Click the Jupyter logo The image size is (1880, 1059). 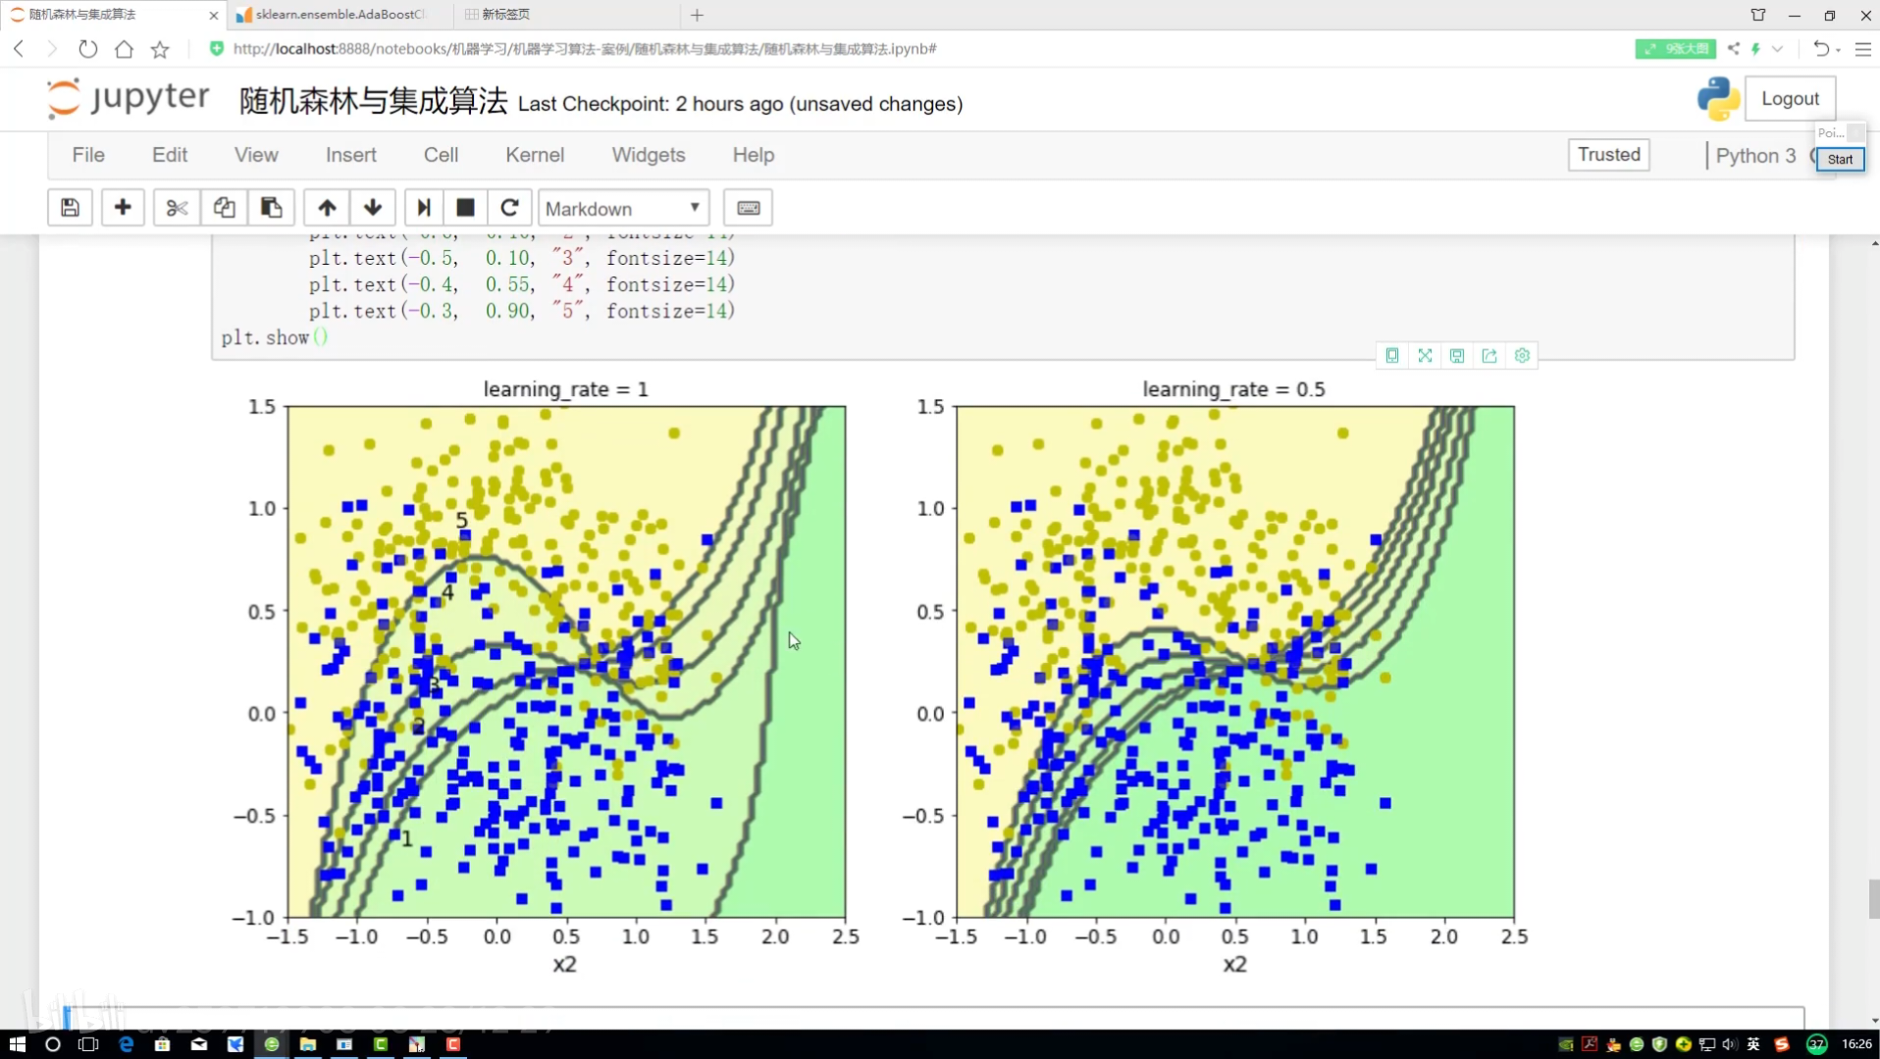[x=128, y=98]
